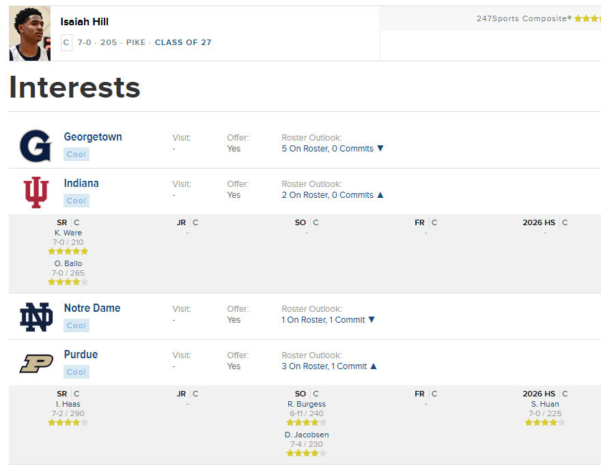Collapse Indiana roster outlook details
The height and width of the screenshot is (466, 601).
(x=380, y=195)
